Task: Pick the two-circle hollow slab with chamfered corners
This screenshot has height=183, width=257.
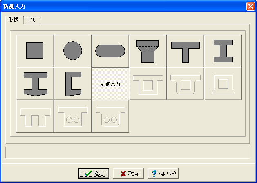Action: [x=110, y=116]
